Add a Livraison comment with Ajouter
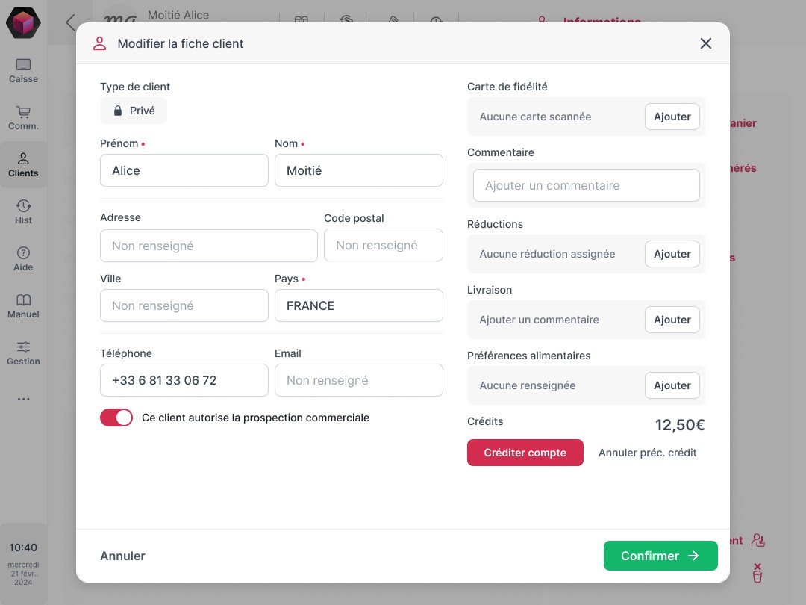806x605 pixels. (x=672, y=320)
